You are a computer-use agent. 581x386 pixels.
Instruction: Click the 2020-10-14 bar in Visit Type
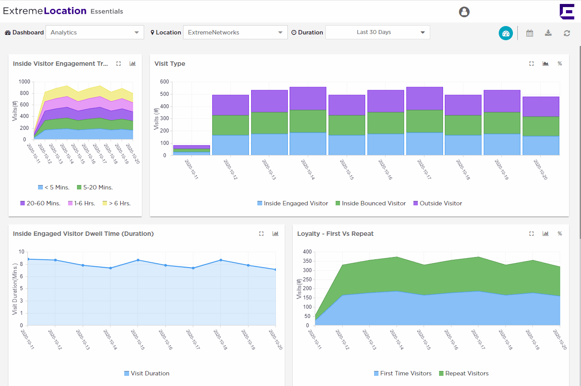pyautogui.click(x=308, y=121)
